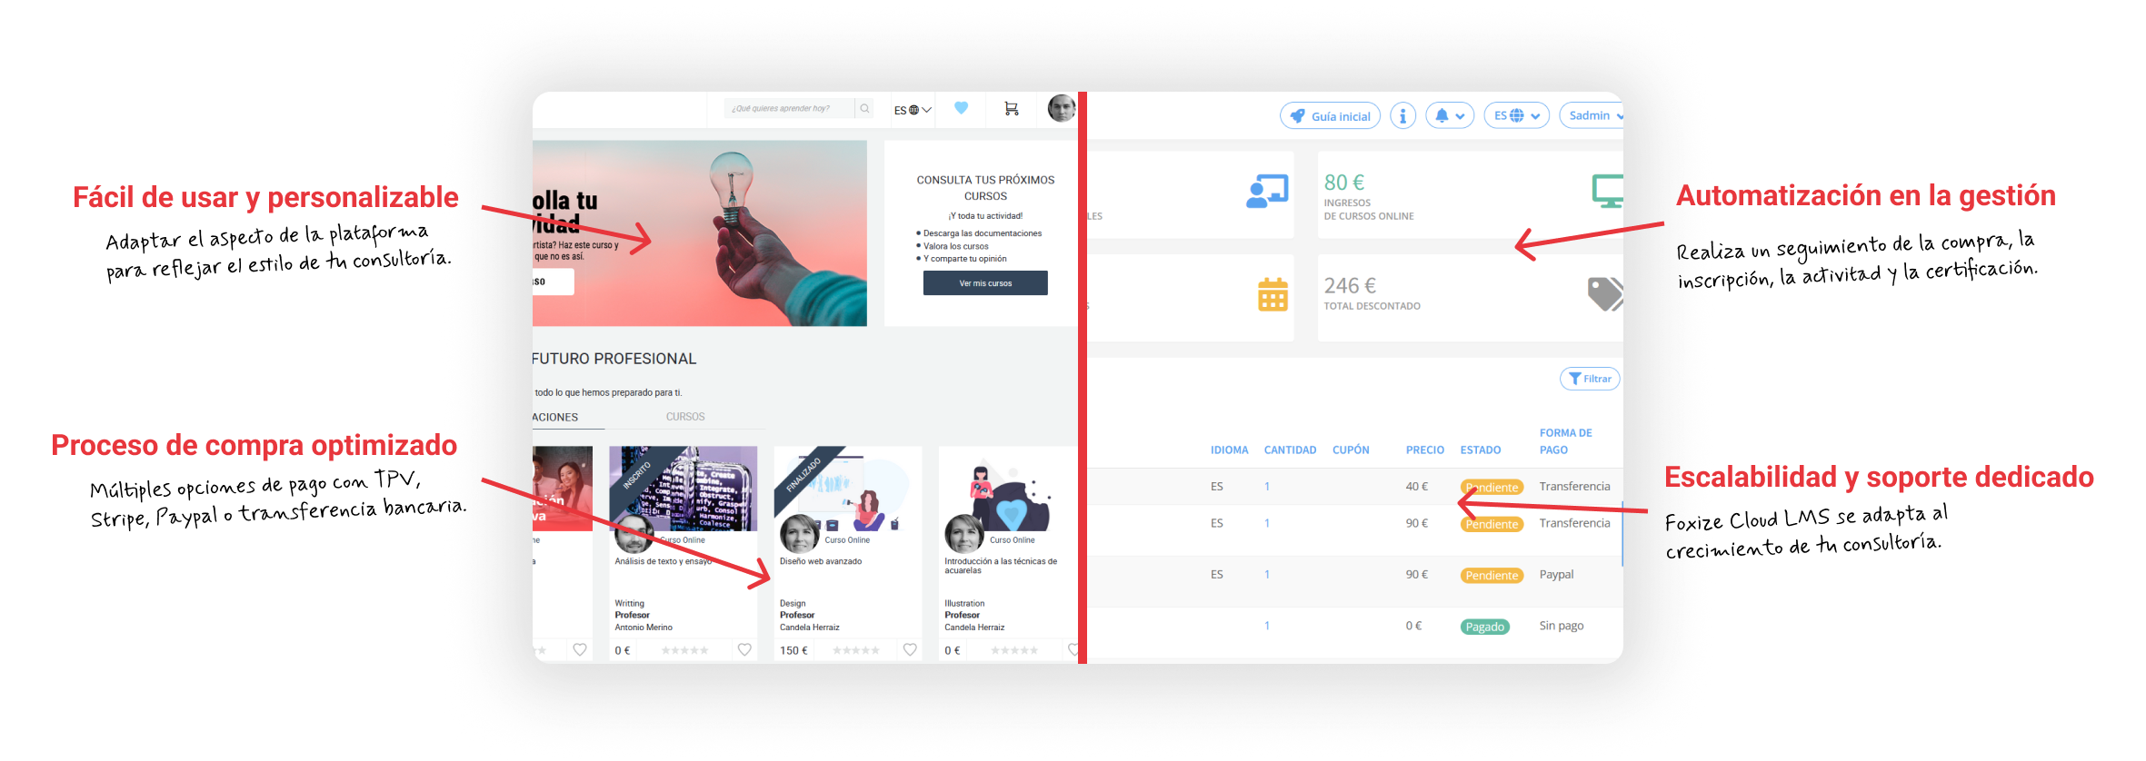Open the Sadmin user menu
This screenshot has width=2146, height=761.
point(1592,116)
